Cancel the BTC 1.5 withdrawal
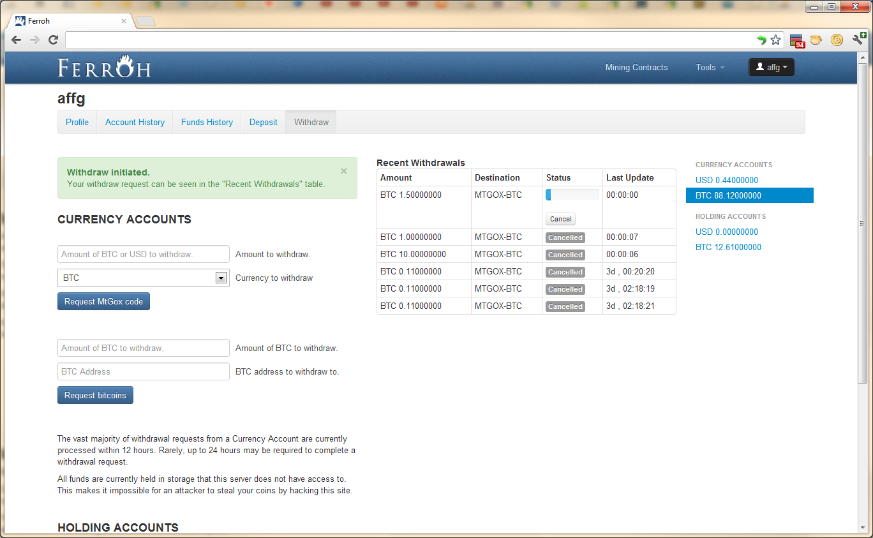The height and width of the screenshot is (538, 873). (560, 219)
